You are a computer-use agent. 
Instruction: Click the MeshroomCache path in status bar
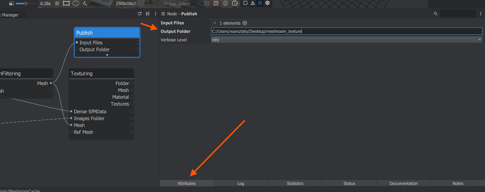(20, 191)
